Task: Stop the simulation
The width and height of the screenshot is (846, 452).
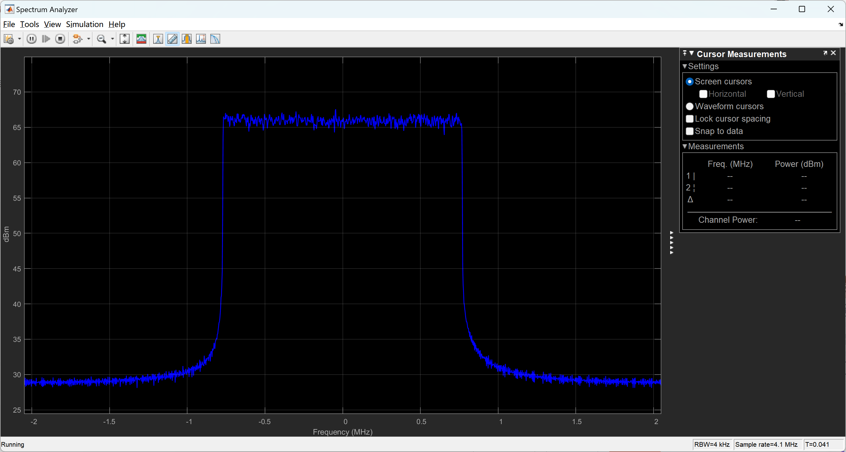Action: [60, 39]
